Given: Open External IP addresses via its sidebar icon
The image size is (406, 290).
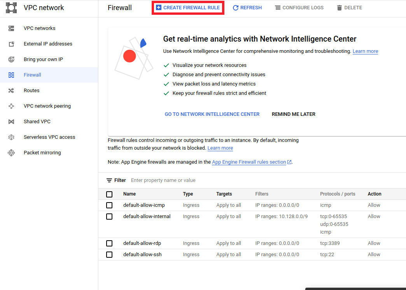Looking at the screenshot, I should [x=12, y=44].
